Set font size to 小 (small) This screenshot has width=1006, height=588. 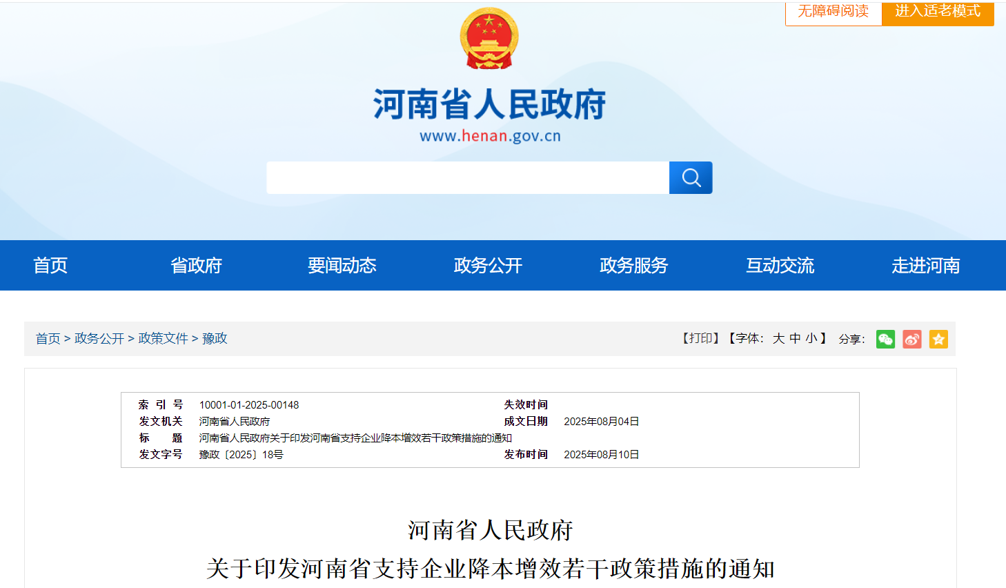click(811, 338)
